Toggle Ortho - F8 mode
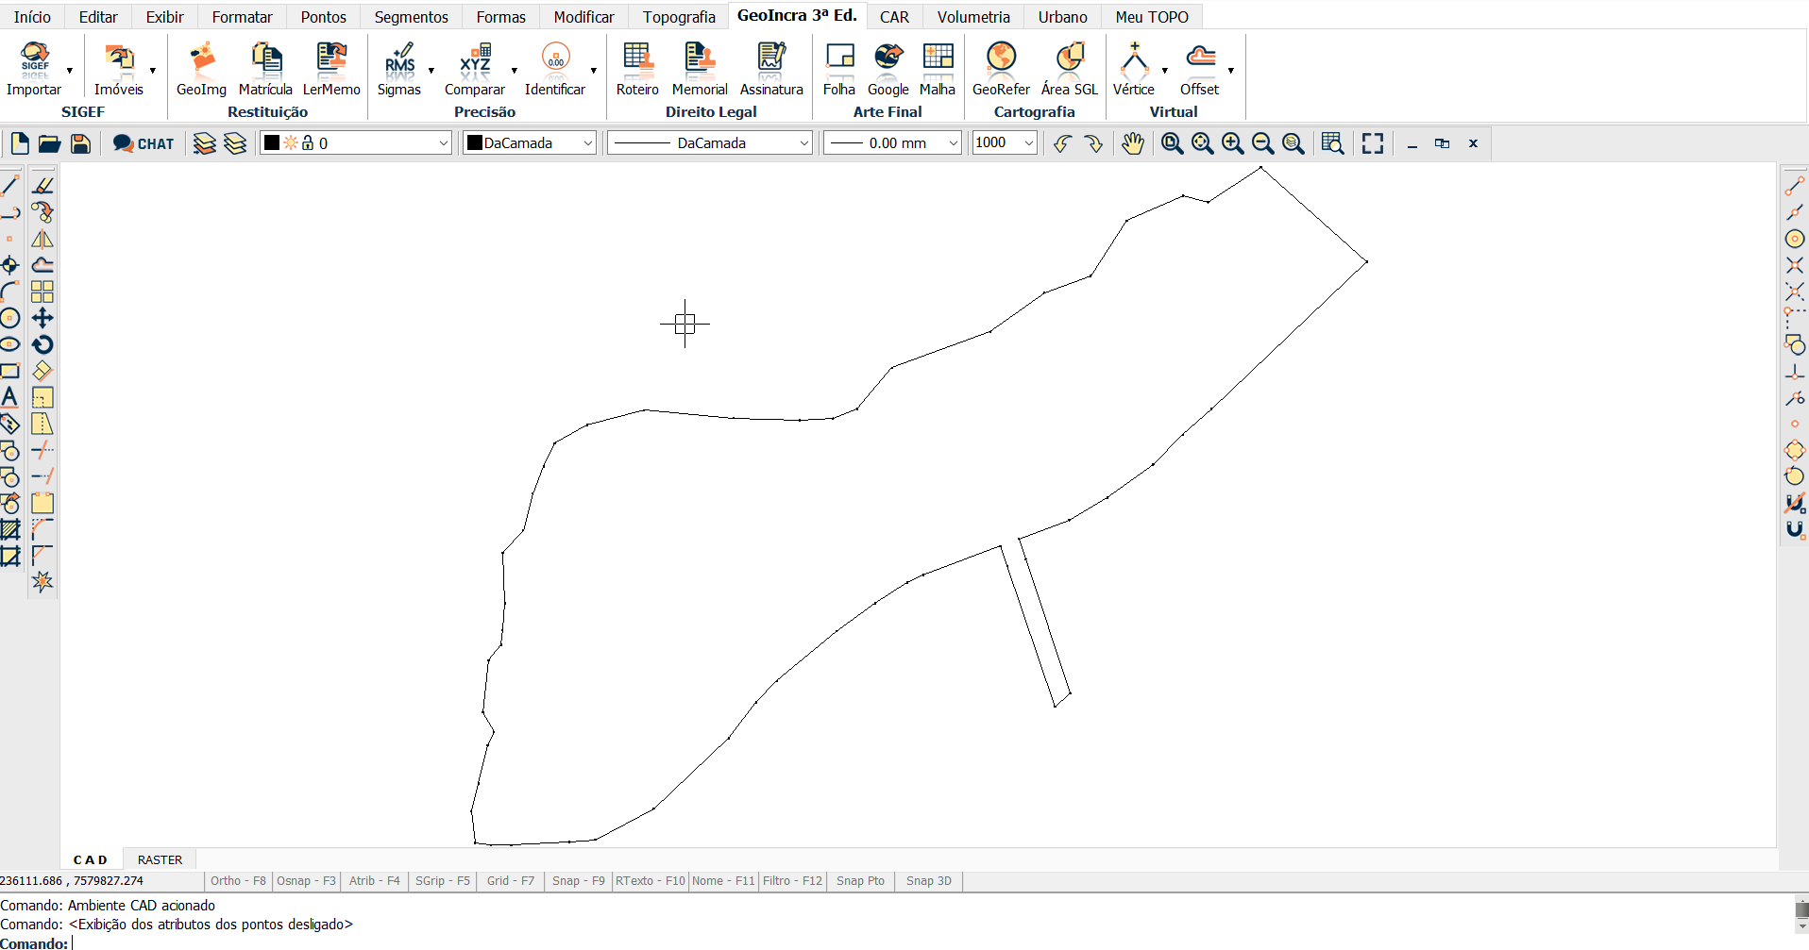Viewport: 1809px width, 950px height. tap(238, 881)
